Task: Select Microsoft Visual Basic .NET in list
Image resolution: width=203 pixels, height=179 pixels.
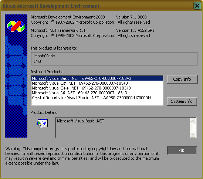Action: pyautogui.click(x=97, y=78)
